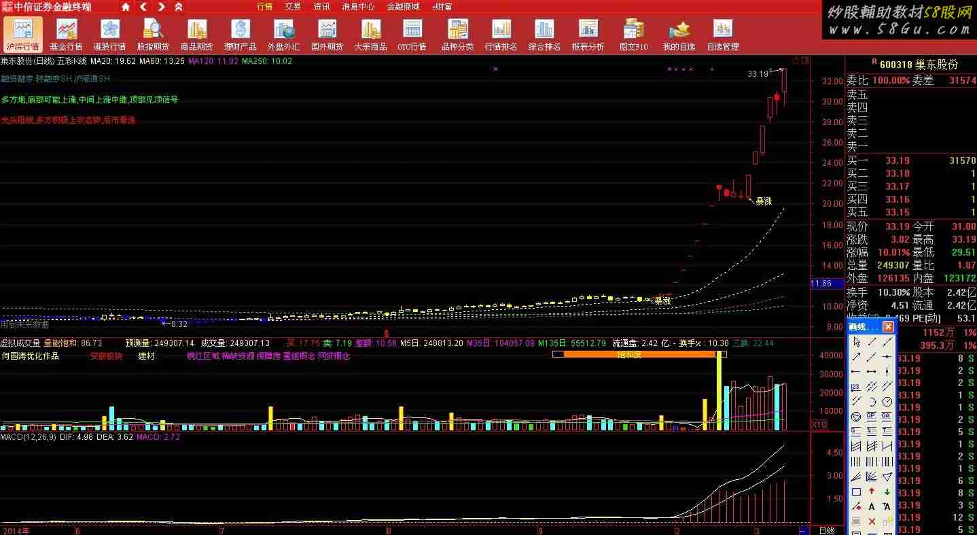Screen dimensions: 977x535
Task: Open 我的自选 star icon
Action: (x=679, y=35)
